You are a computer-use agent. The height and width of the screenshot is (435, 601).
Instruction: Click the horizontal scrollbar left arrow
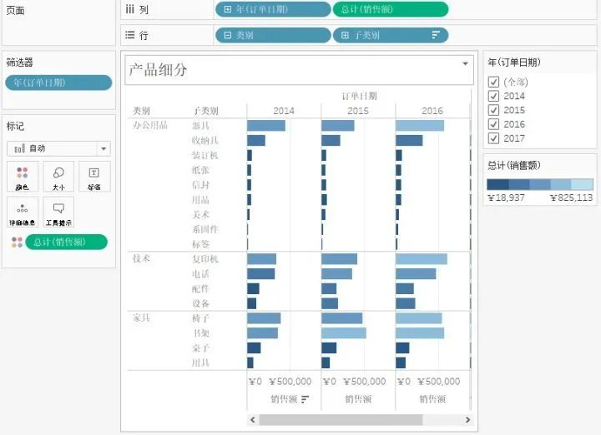(x=253, y=420)
